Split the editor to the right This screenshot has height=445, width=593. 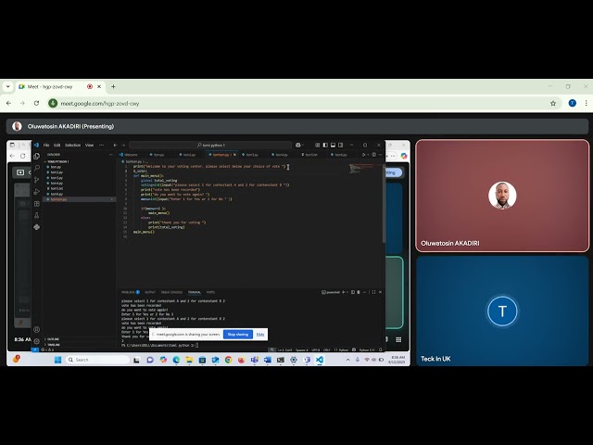pyautogui.click(x=374, y=155)
